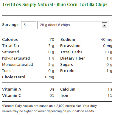Click the Vitamin A label
This screenshot has width=115, height=115.
12,89
